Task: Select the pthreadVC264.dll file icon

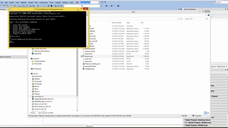Action: click(x=84, y=66)
